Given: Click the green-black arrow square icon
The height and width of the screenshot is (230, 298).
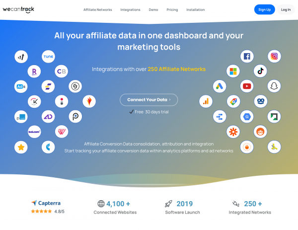Looking at the screenshot, I should coord(274,117).
